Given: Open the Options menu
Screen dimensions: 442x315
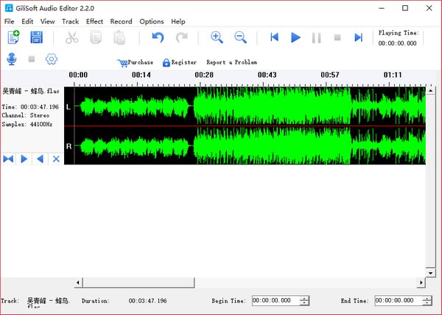Looking at the screenshot, I should pyautogui.click(x=151, y=21).
